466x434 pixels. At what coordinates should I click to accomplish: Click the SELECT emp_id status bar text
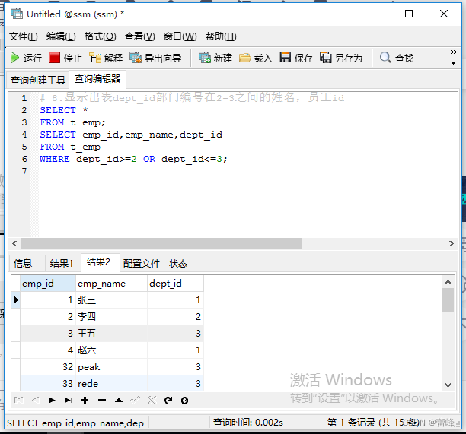click(x=75, y=423)
